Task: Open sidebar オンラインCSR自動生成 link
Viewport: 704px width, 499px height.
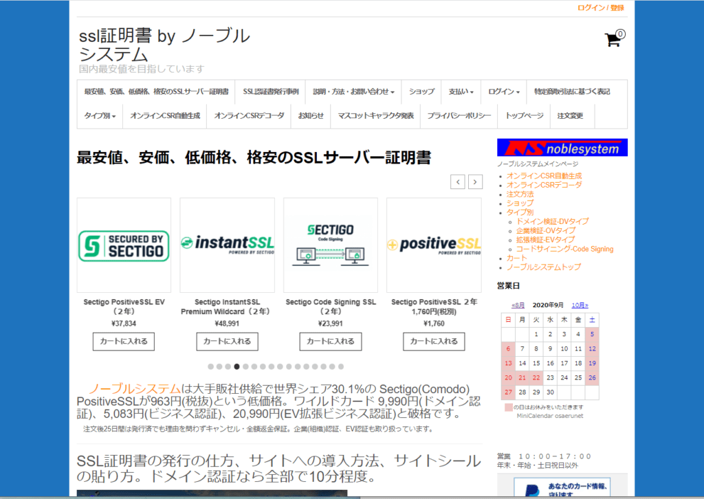Action: (x=544, y=176)
